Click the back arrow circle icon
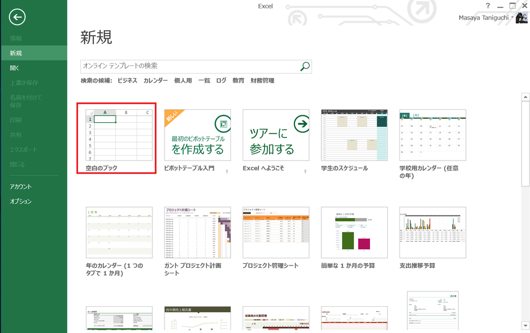This screenshot has height=333, width=530. coord(17,17)
